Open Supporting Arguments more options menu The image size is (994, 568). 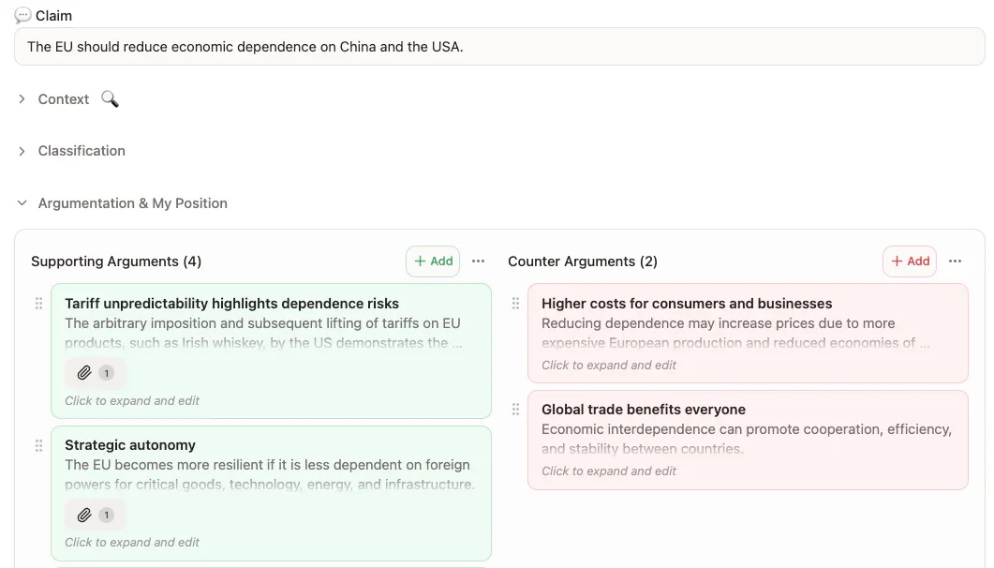(478, 262)
